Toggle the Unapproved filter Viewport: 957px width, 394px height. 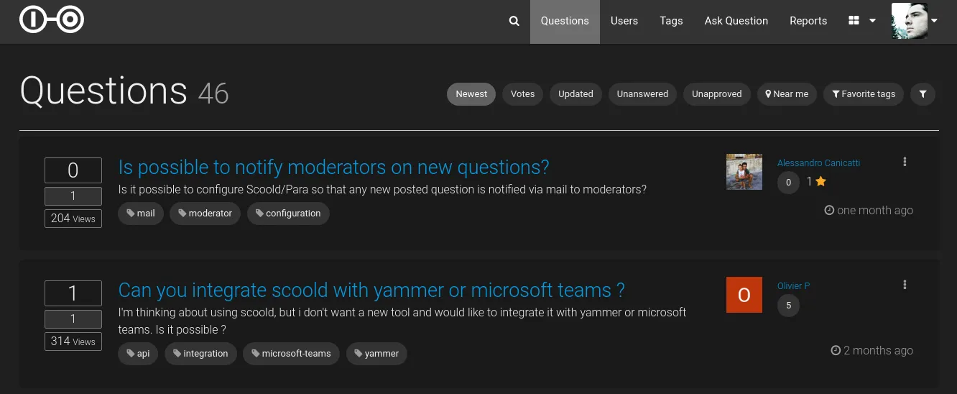coord(716,94)
